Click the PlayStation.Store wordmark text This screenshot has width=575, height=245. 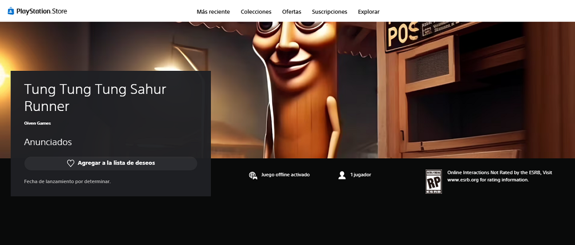tap(42, 11)
